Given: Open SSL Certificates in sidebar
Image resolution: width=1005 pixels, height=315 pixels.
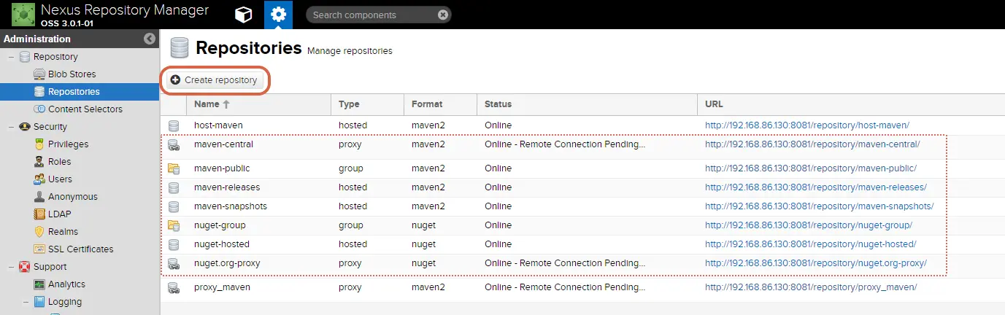Looking at the screenshot, I should click(80, 249).
